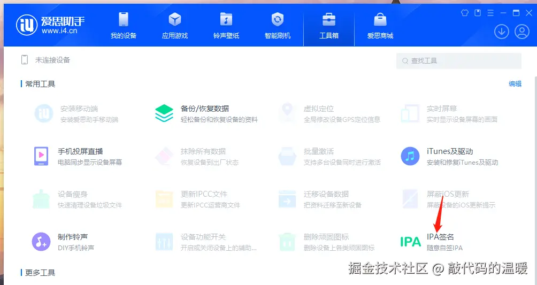
Task: Click the 设备功能开关 title text
Action: pyautogui.click(x=203, y=237)
